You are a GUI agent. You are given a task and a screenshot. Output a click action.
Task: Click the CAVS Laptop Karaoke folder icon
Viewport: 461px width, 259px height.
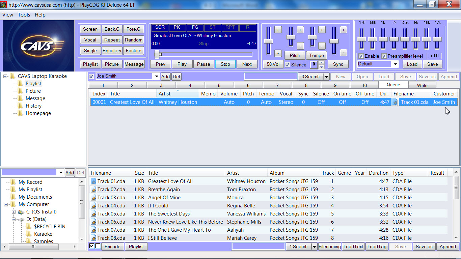pyautogui.click(x=13, y=76)
